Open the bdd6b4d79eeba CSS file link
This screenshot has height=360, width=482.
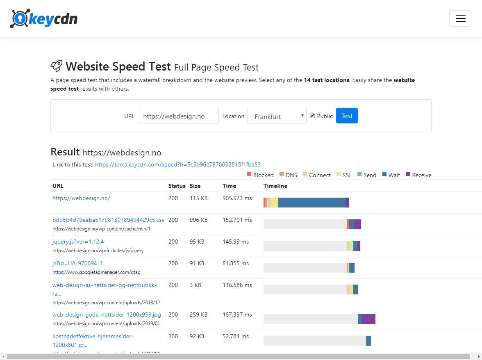coord(108,220)
